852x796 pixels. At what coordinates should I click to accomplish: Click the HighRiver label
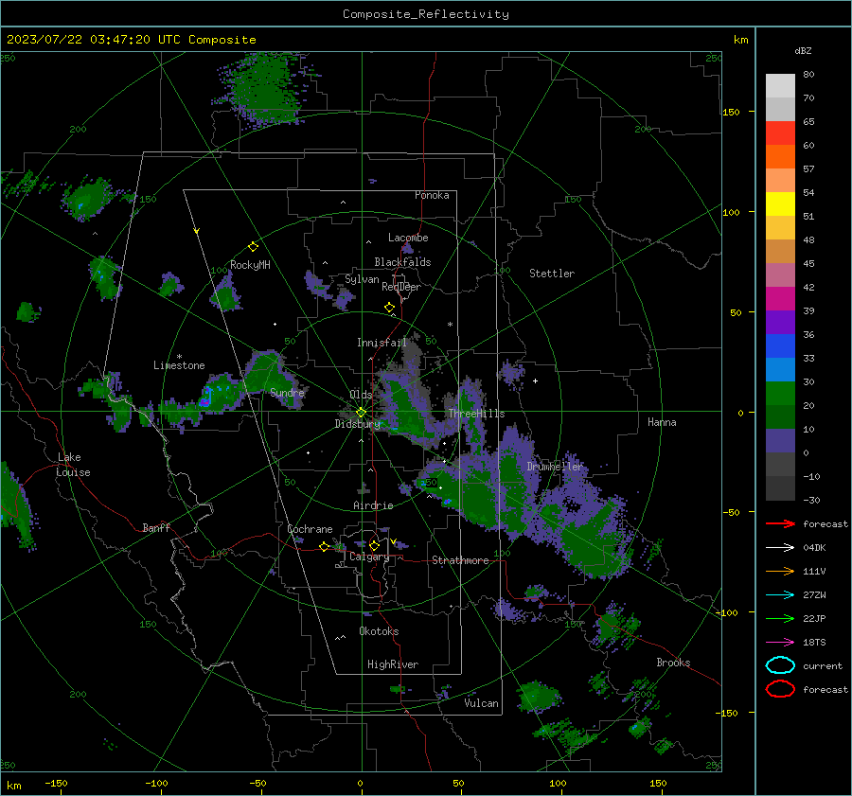393,664
